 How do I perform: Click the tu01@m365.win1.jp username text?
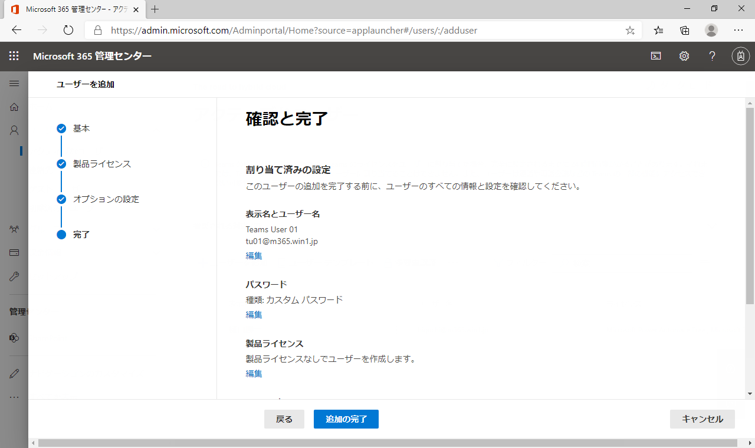282,241
